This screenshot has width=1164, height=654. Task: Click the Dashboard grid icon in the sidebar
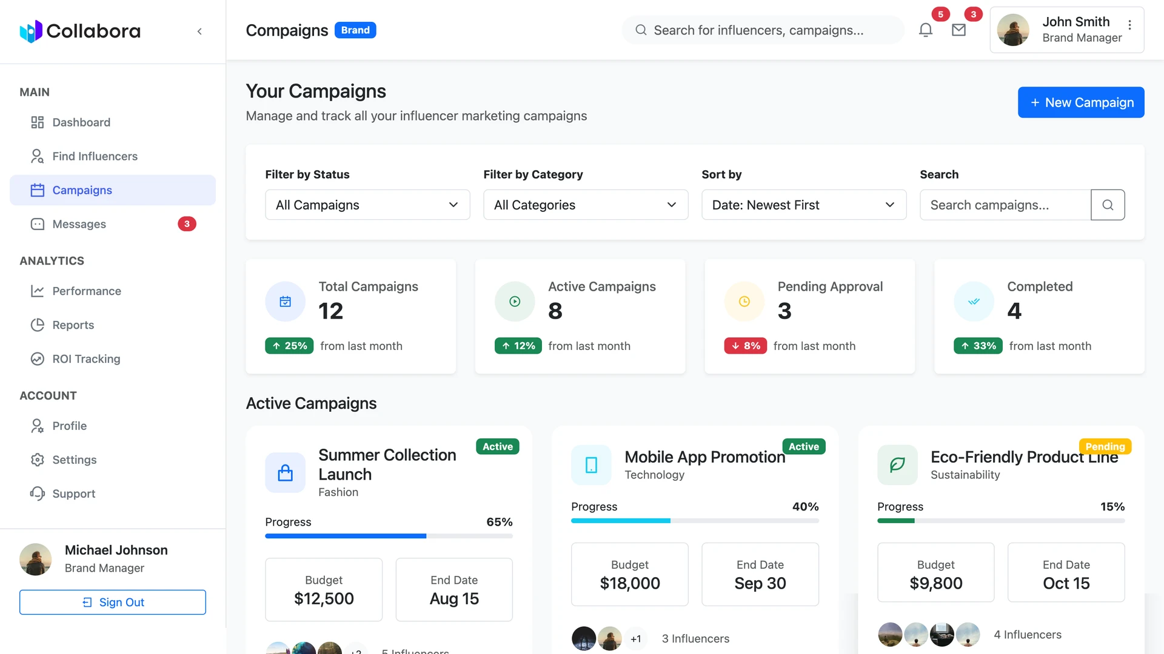point(38,122)
